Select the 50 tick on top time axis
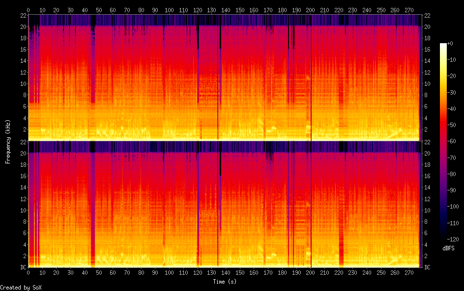Image resolution: width=464 pixels, height=291 pixels. pyautogui.click(x=99, y=9)
